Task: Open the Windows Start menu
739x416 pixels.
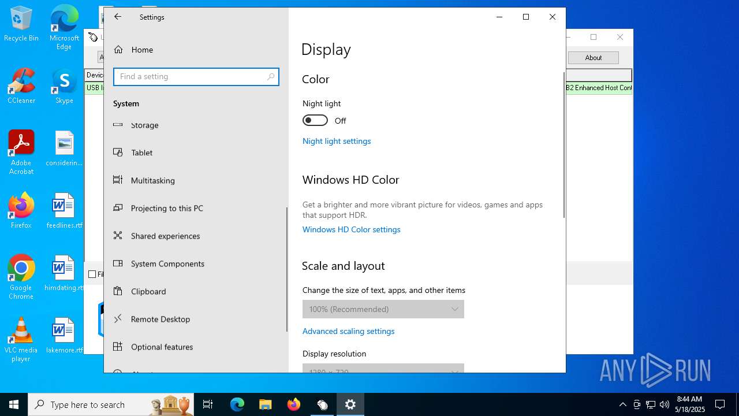Action: (x=14, y=404)
